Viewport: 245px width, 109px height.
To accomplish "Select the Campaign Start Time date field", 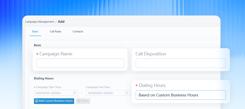I will click(56, 93).
